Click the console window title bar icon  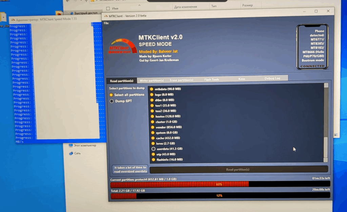pos(13,20)
